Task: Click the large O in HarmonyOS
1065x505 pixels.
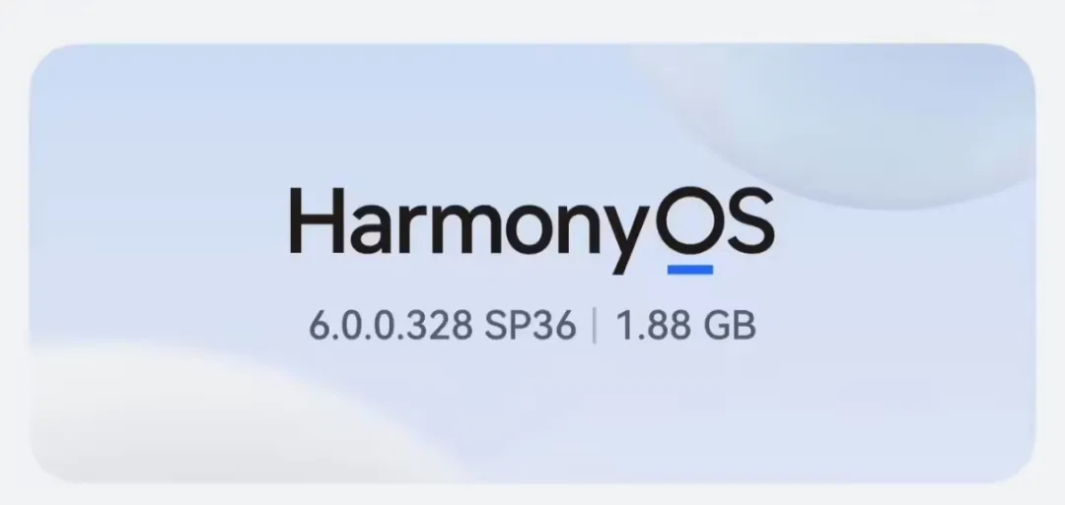Action: 689,221
